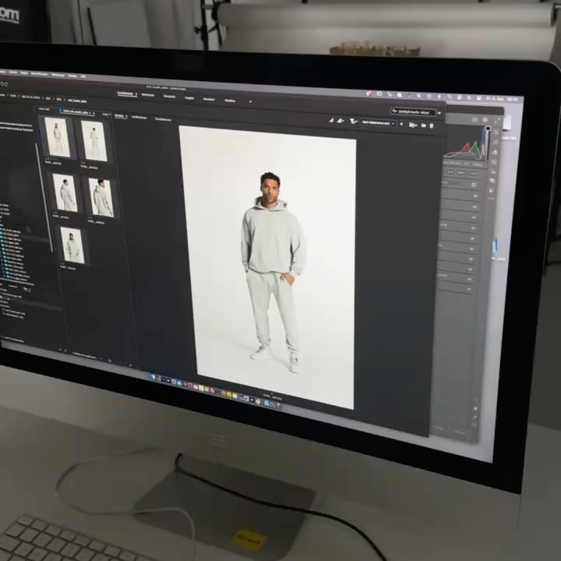Image resolution: width=561 pixels, height=561 pixels.
Task: Open Finder from the Dock
Action: coord(152,377)
